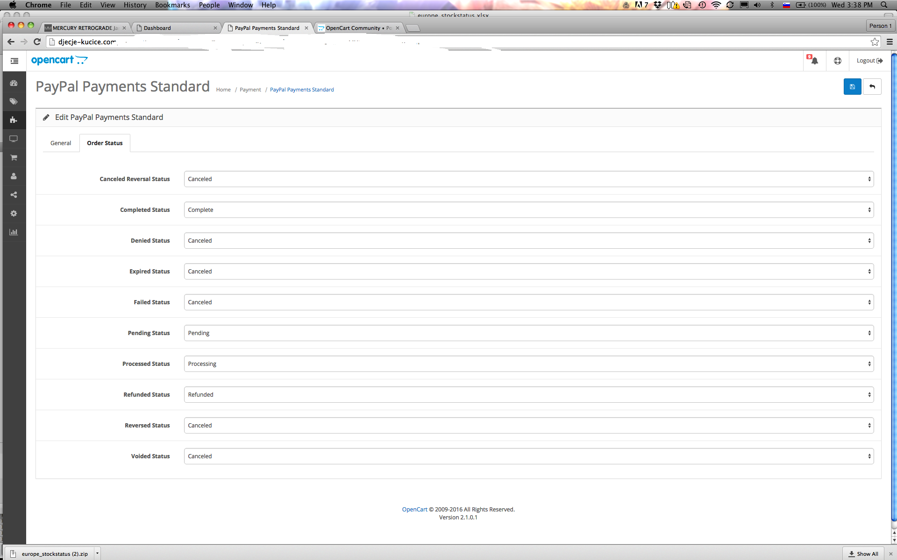Select the Order Status tab
This screenshot has width=897, height=560.
(105, 143)
